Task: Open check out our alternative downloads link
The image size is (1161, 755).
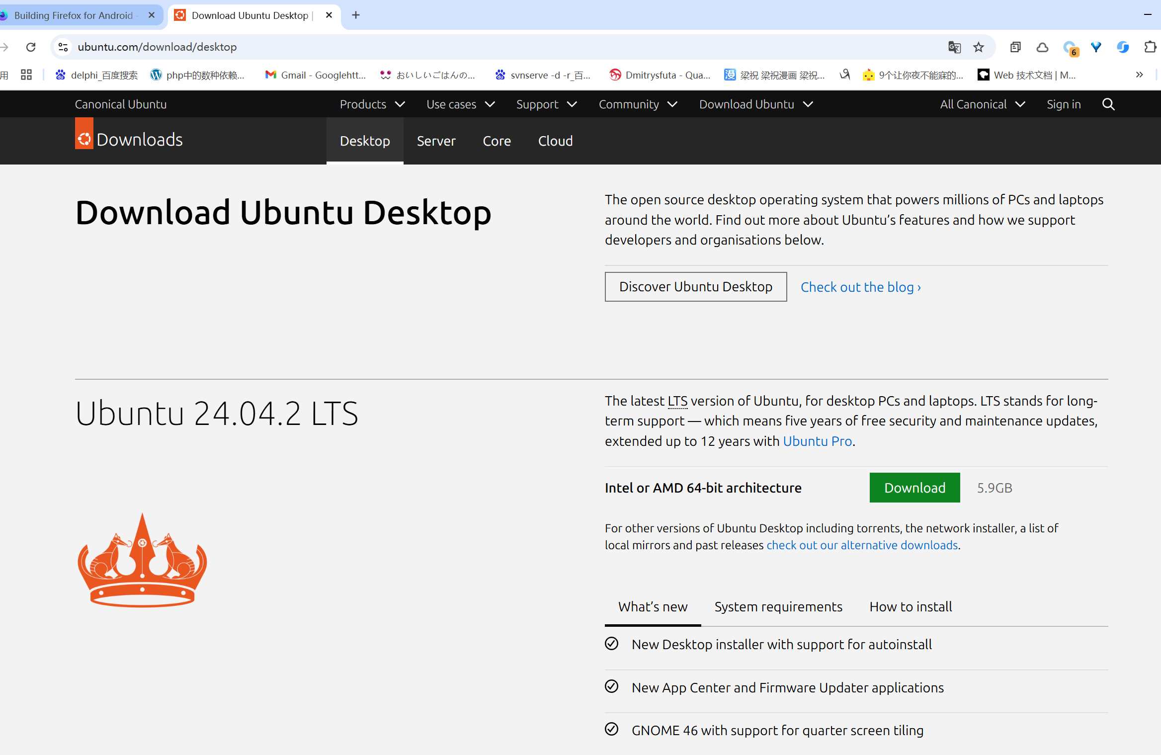Action: point(862,545)
